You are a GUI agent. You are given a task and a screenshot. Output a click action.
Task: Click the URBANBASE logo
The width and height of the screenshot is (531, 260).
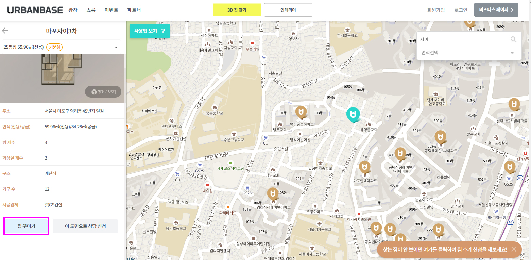(x=35, y=10)
